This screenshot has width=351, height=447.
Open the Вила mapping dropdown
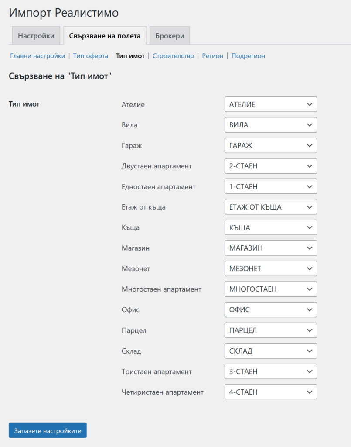[271, 125]
